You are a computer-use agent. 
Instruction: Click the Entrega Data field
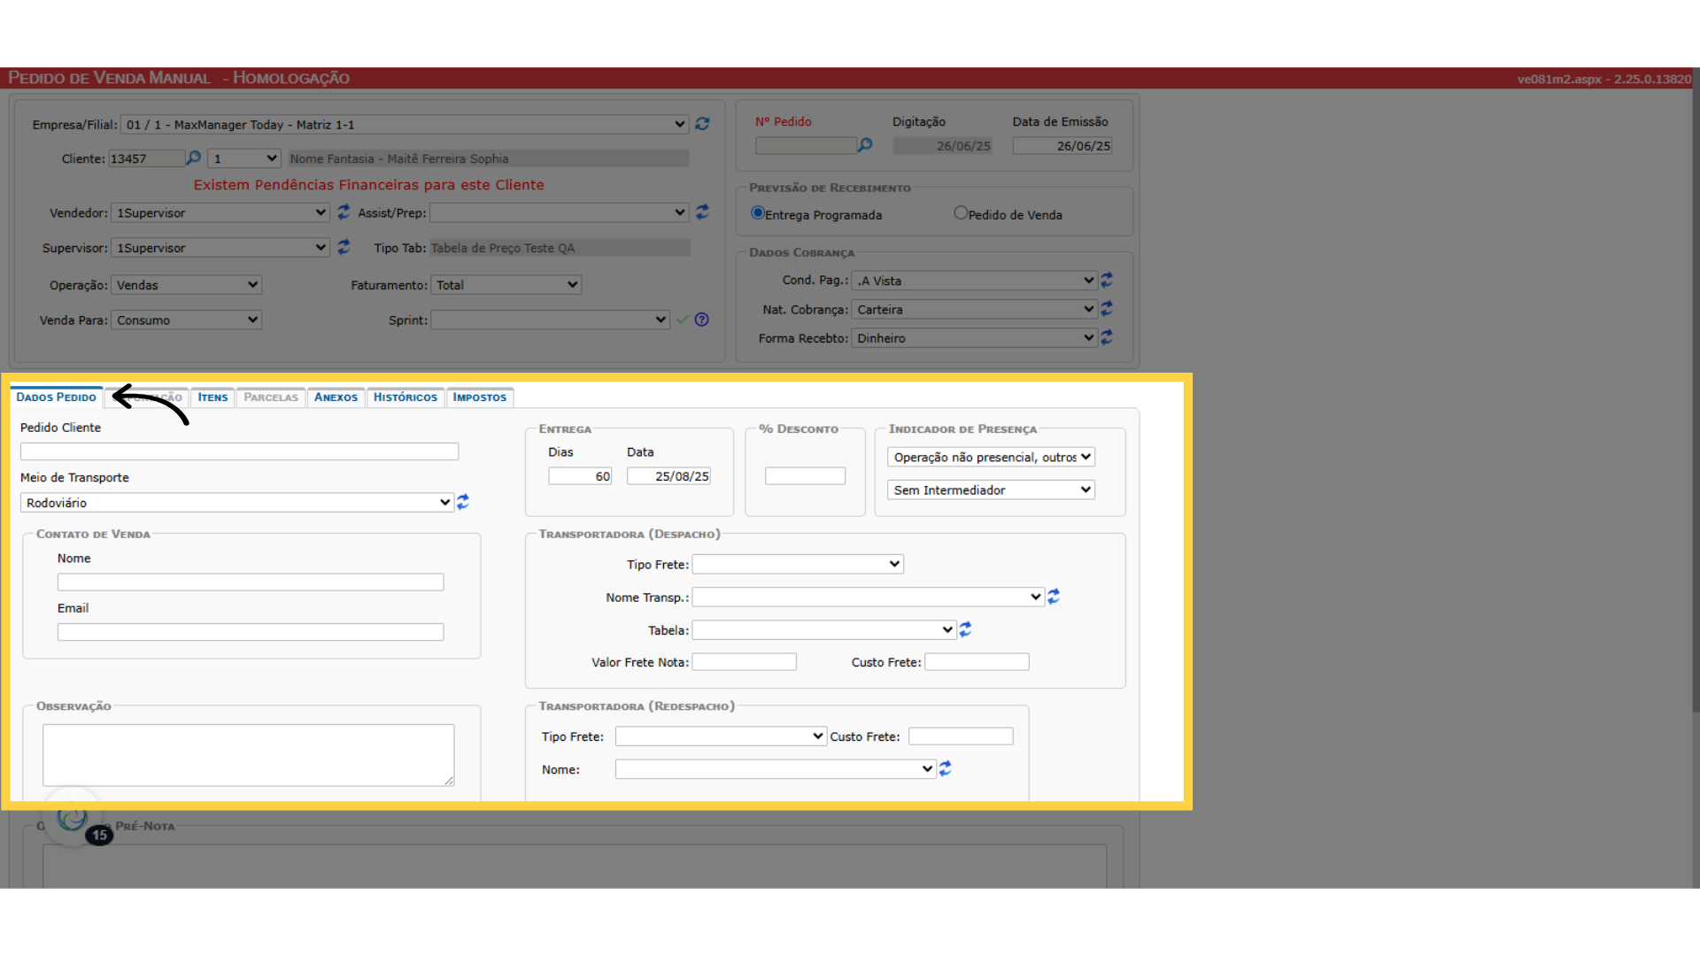pyautogui.click(x=668, y=476)
